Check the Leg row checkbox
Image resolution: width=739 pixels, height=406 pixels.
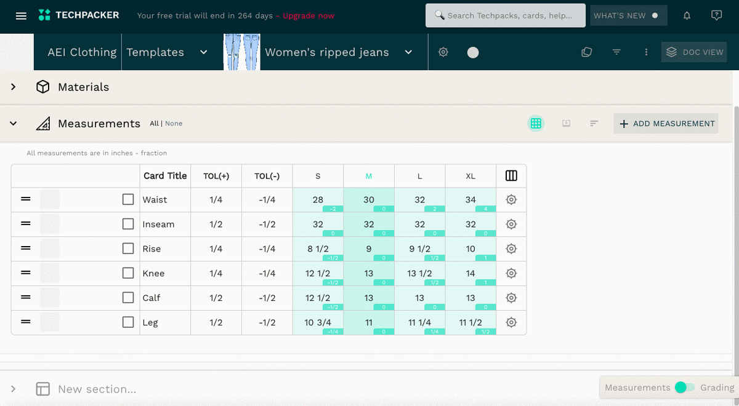coord(128,322)
